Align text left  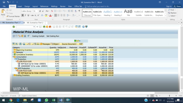tap(56, 15)
